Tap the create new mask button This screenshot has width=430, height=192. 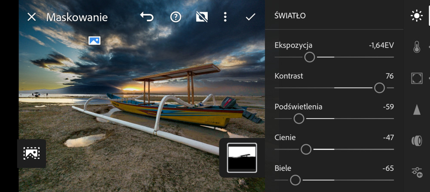tap(31, 153)
